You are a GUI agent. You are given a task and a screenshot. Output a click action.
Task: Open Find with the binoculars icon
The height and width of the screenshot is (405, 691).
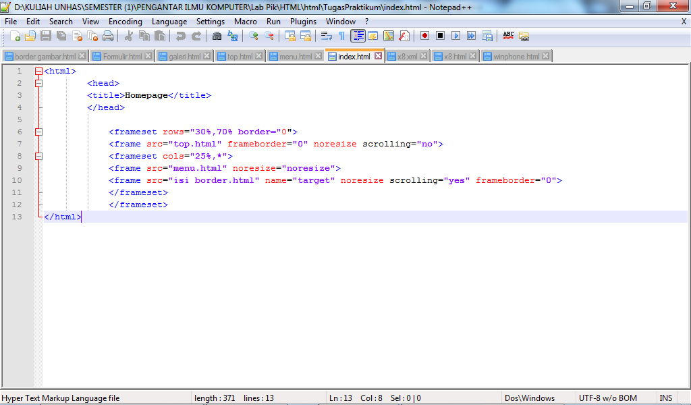(x=217, y=36)
